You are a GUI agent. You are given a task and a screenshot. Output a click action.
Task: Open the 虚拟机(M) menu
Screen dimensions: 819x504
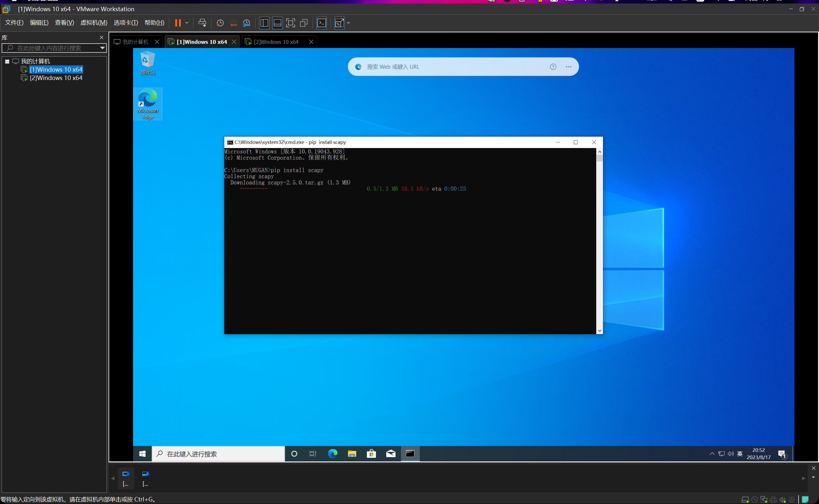(x=94, y=23)
